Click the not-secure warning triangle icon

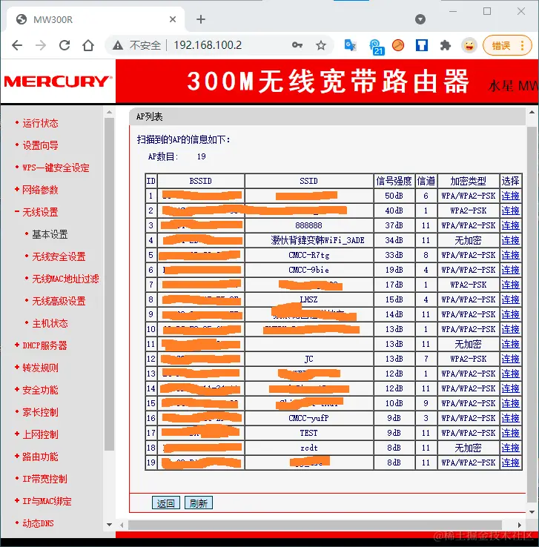coord(118,45)
